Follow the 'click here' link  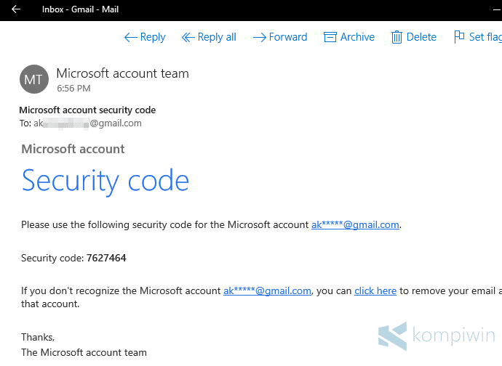click(x=375, y=291)
